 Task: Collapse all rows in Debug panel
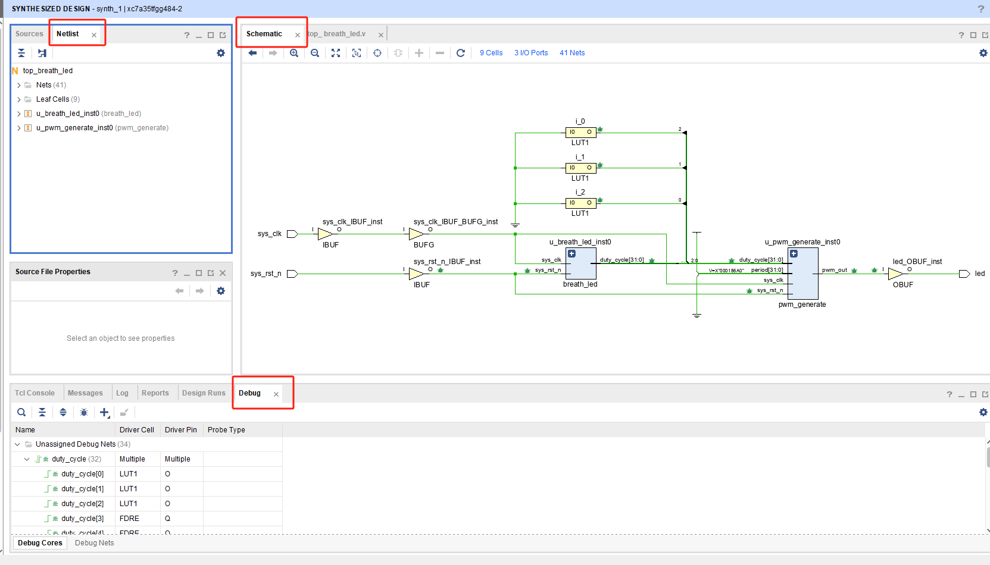(42, 412)
